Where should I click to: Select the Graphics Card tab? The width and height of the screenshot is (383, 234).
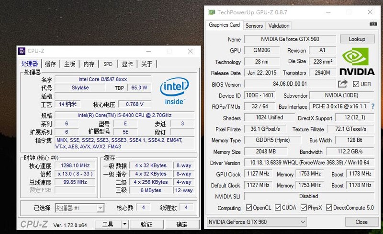click(224, 25)
